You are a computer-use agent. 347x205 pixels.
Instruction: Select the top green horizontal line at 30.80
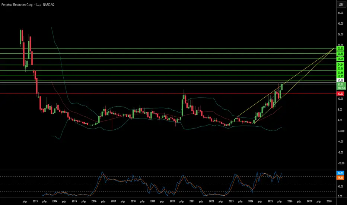click(168, 48)
